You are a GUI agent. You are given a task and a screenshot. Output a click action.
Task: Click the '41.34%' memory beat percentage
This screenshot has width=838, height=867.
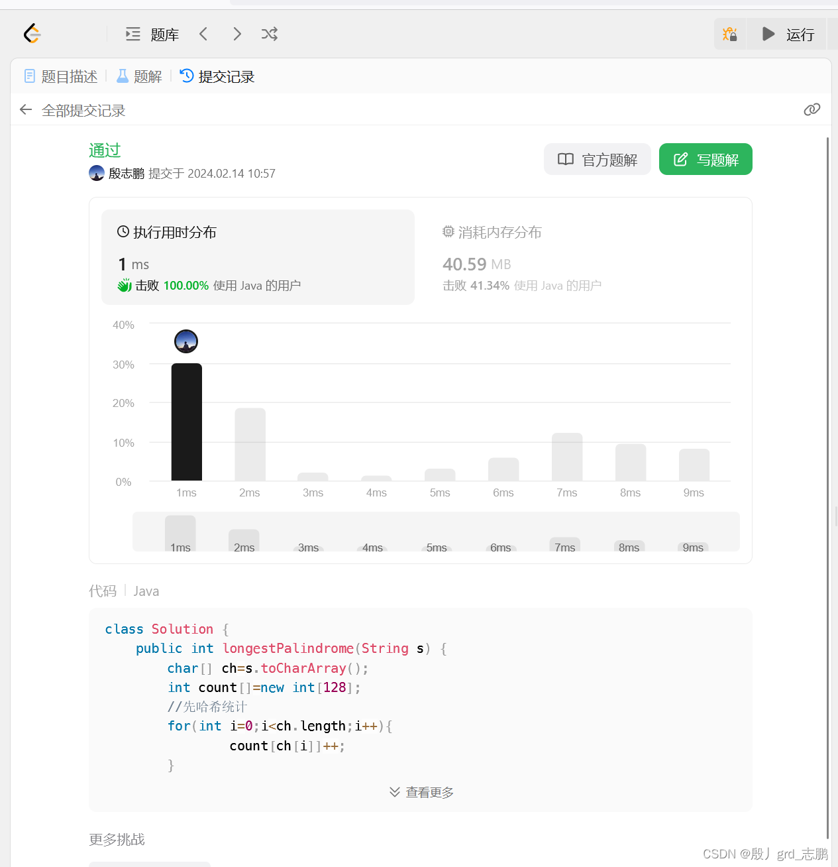click(x=490, y=286)
